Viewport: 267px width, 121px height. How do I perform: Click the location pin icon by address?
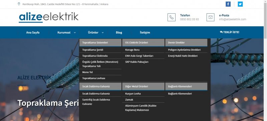coord(19,4)
